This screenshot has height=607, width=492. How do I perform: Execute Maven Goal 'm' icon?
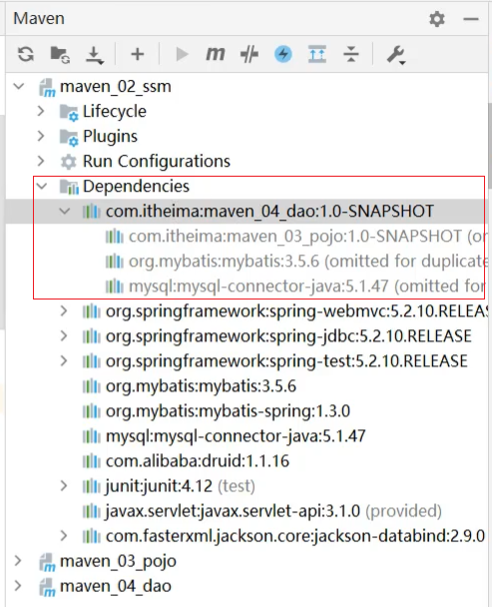tap(215, 54)
